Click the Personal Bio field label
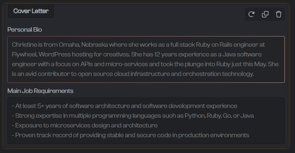Viewport: 295px width, 153px height. click(24, 30)
